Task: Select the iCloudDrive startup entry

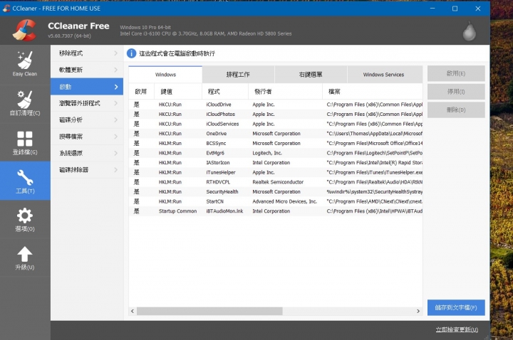Action: point(276,105)
